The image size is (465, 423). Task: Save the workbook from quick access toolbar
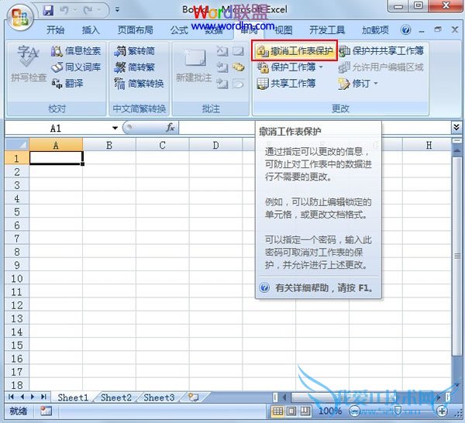pyautogui.click(x=48, y=10)
